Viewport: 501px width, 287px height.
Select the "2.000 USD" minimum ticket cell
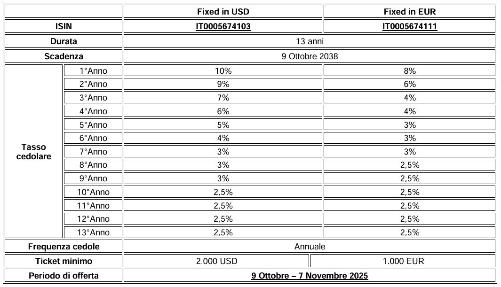click(216, 261)
